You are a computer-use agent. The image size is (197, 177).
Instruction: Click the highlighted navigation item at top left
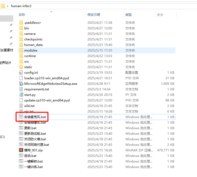point(7,18)
